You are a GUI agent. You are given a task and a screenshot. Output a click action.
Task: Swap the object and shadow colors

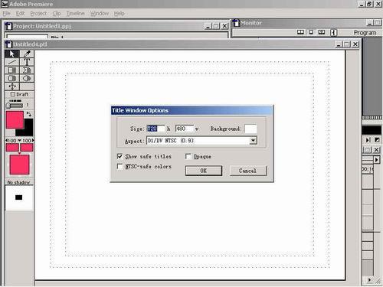coord(29,114)
